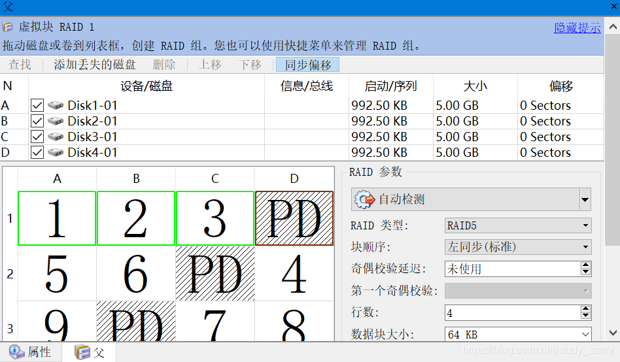Click the Virtual Block RAID 1 header icon
Viewport: 620px width, 362px height.
tap(7, 27)
